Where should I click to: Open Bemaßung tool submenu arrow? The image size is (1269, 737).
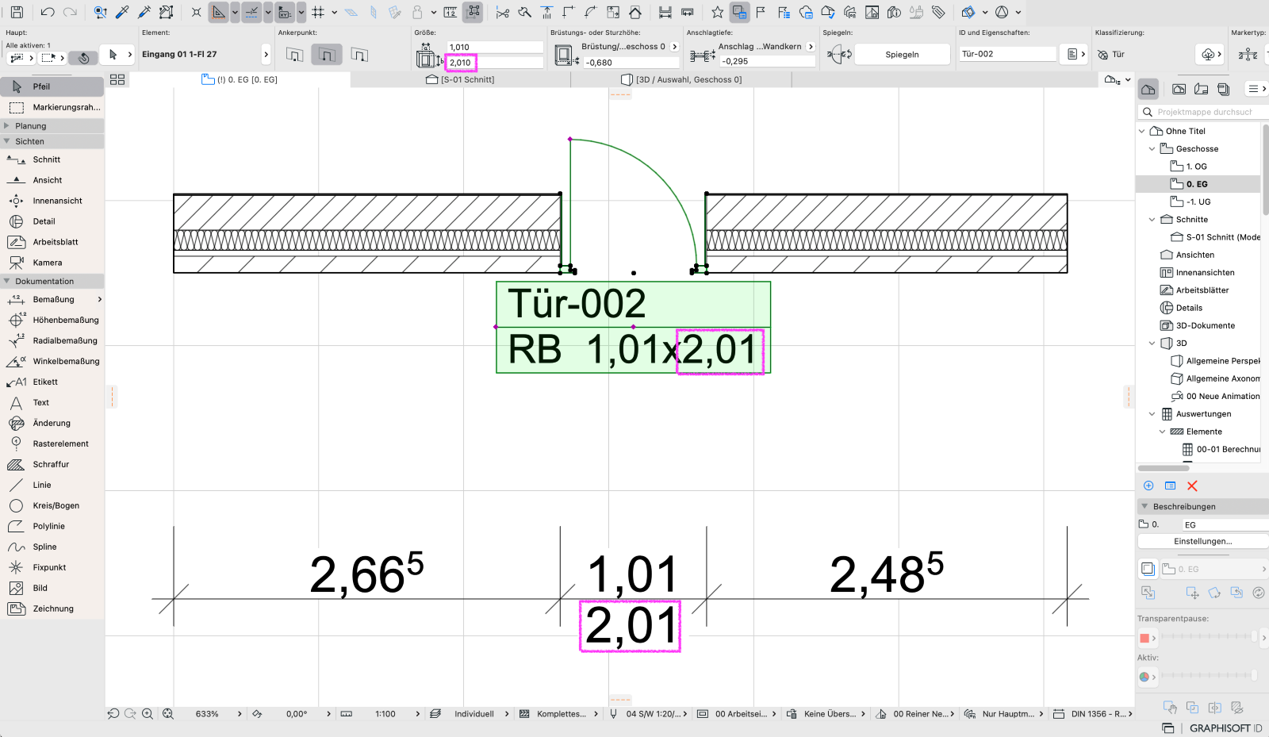point(99,299)
